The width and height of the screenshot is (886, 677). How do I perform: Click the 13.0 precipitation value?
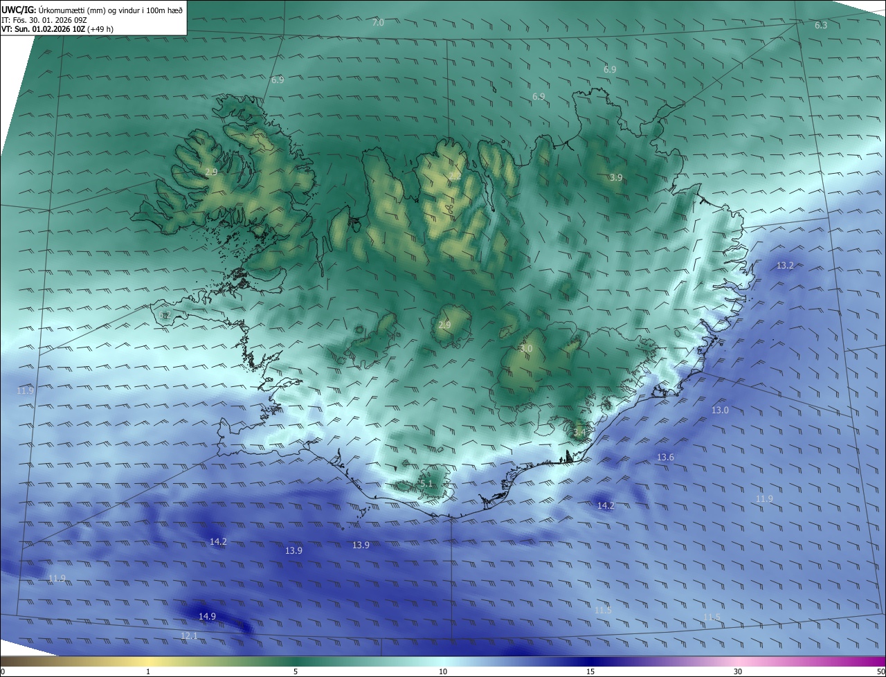(720, 410)
